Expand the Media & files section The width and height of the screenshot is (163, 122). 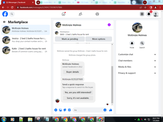[x=137, y=67]
